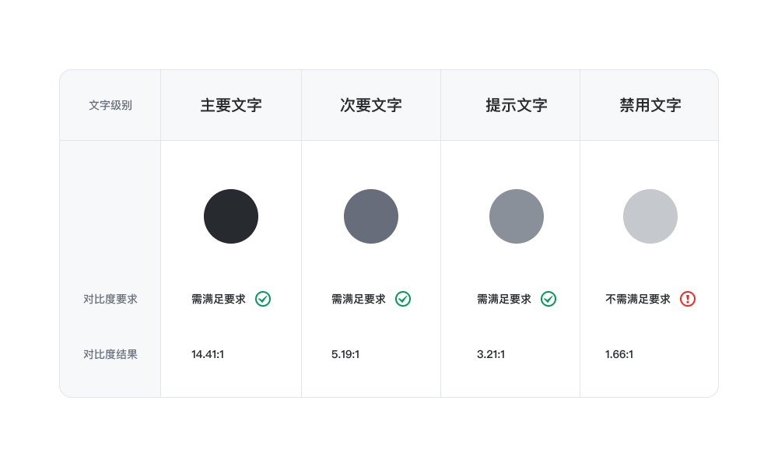Click the 禁用文字 column header
The image size is (778, 467).
650,105
